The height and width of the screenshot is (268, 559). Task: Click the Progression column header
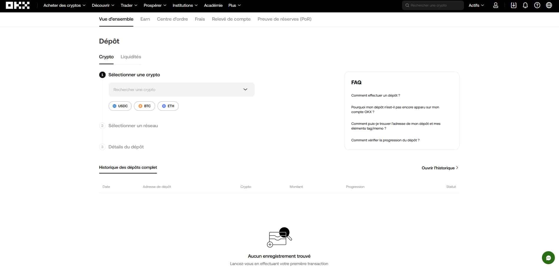coord(355,187)
